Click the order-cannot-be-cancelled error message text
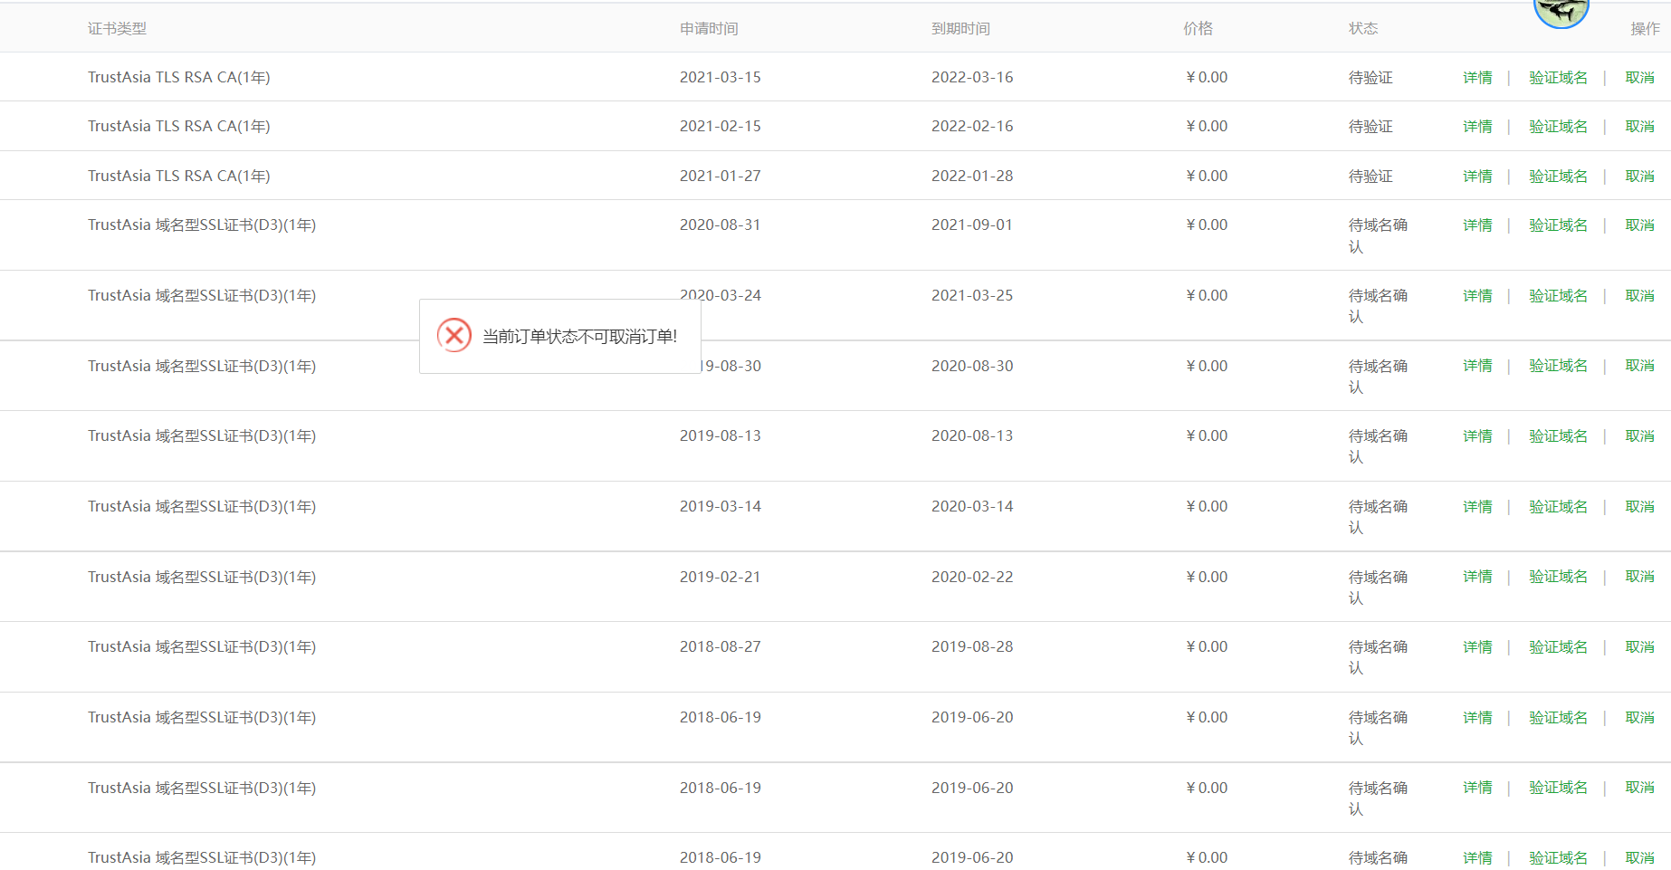This screenshot has width=1671, height=870. [x=579, y=337]
